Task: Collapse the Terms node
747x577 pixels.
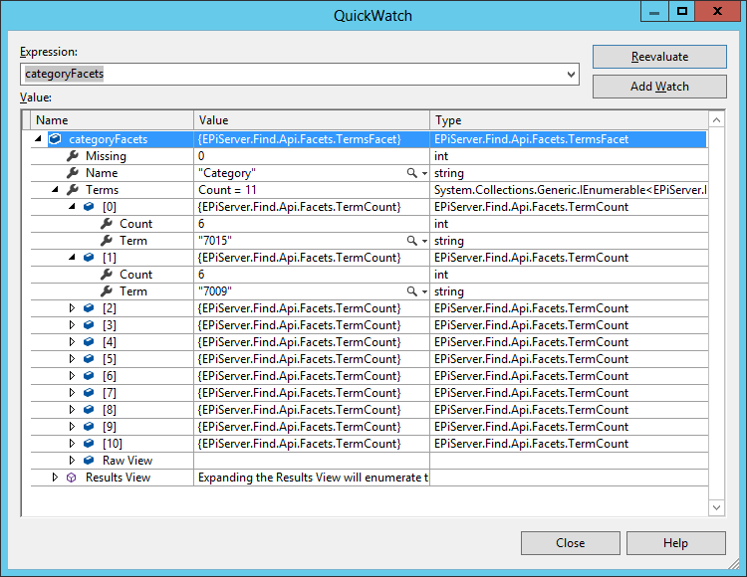Action: tap(55, 190)
